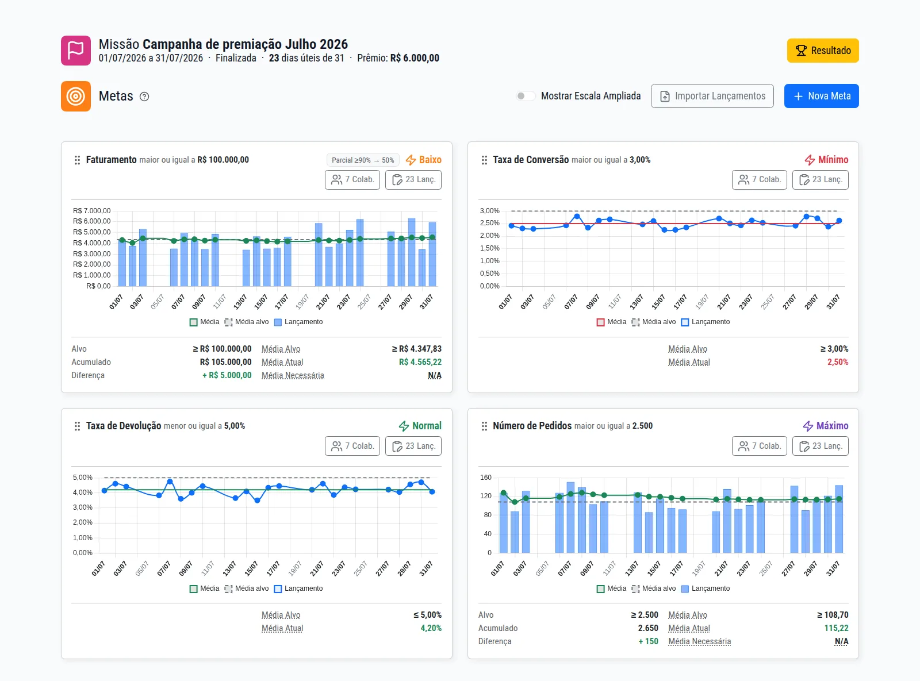Toggle Média alvo legend in Taxa de Conversão chart
The image size is (920, 681).
pyautogui.click(x=654, y=322)
